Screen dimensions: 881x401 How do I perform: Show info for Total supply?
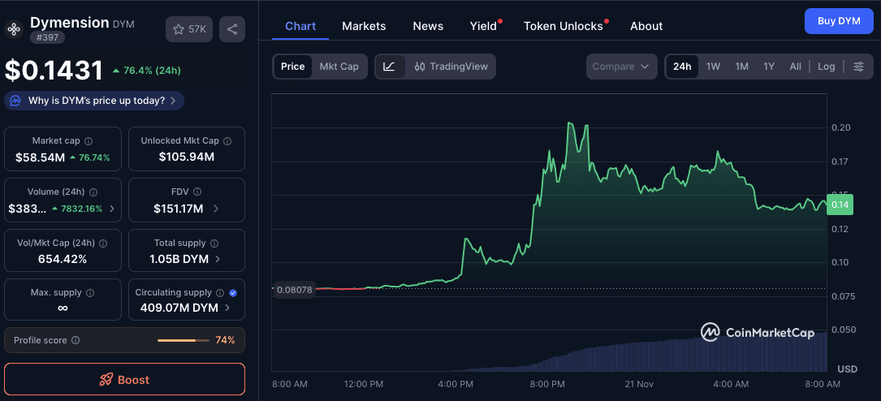click(214, 244)
